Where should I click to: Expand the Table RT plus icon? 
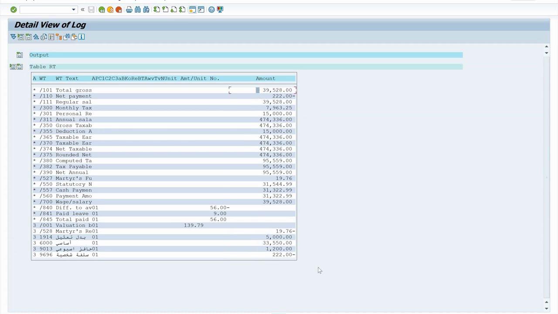pyautogui.click(x=13, y=67)
